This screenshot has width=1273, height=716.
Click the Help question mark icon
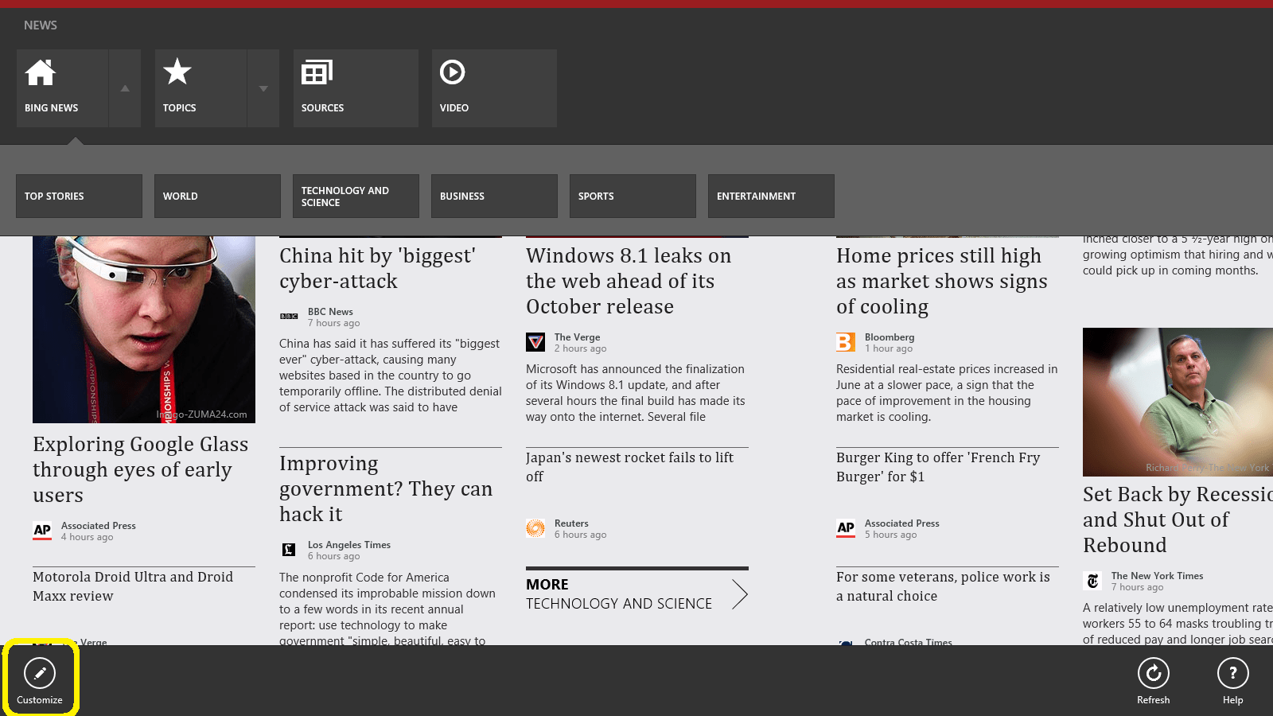coord(1233,673)
